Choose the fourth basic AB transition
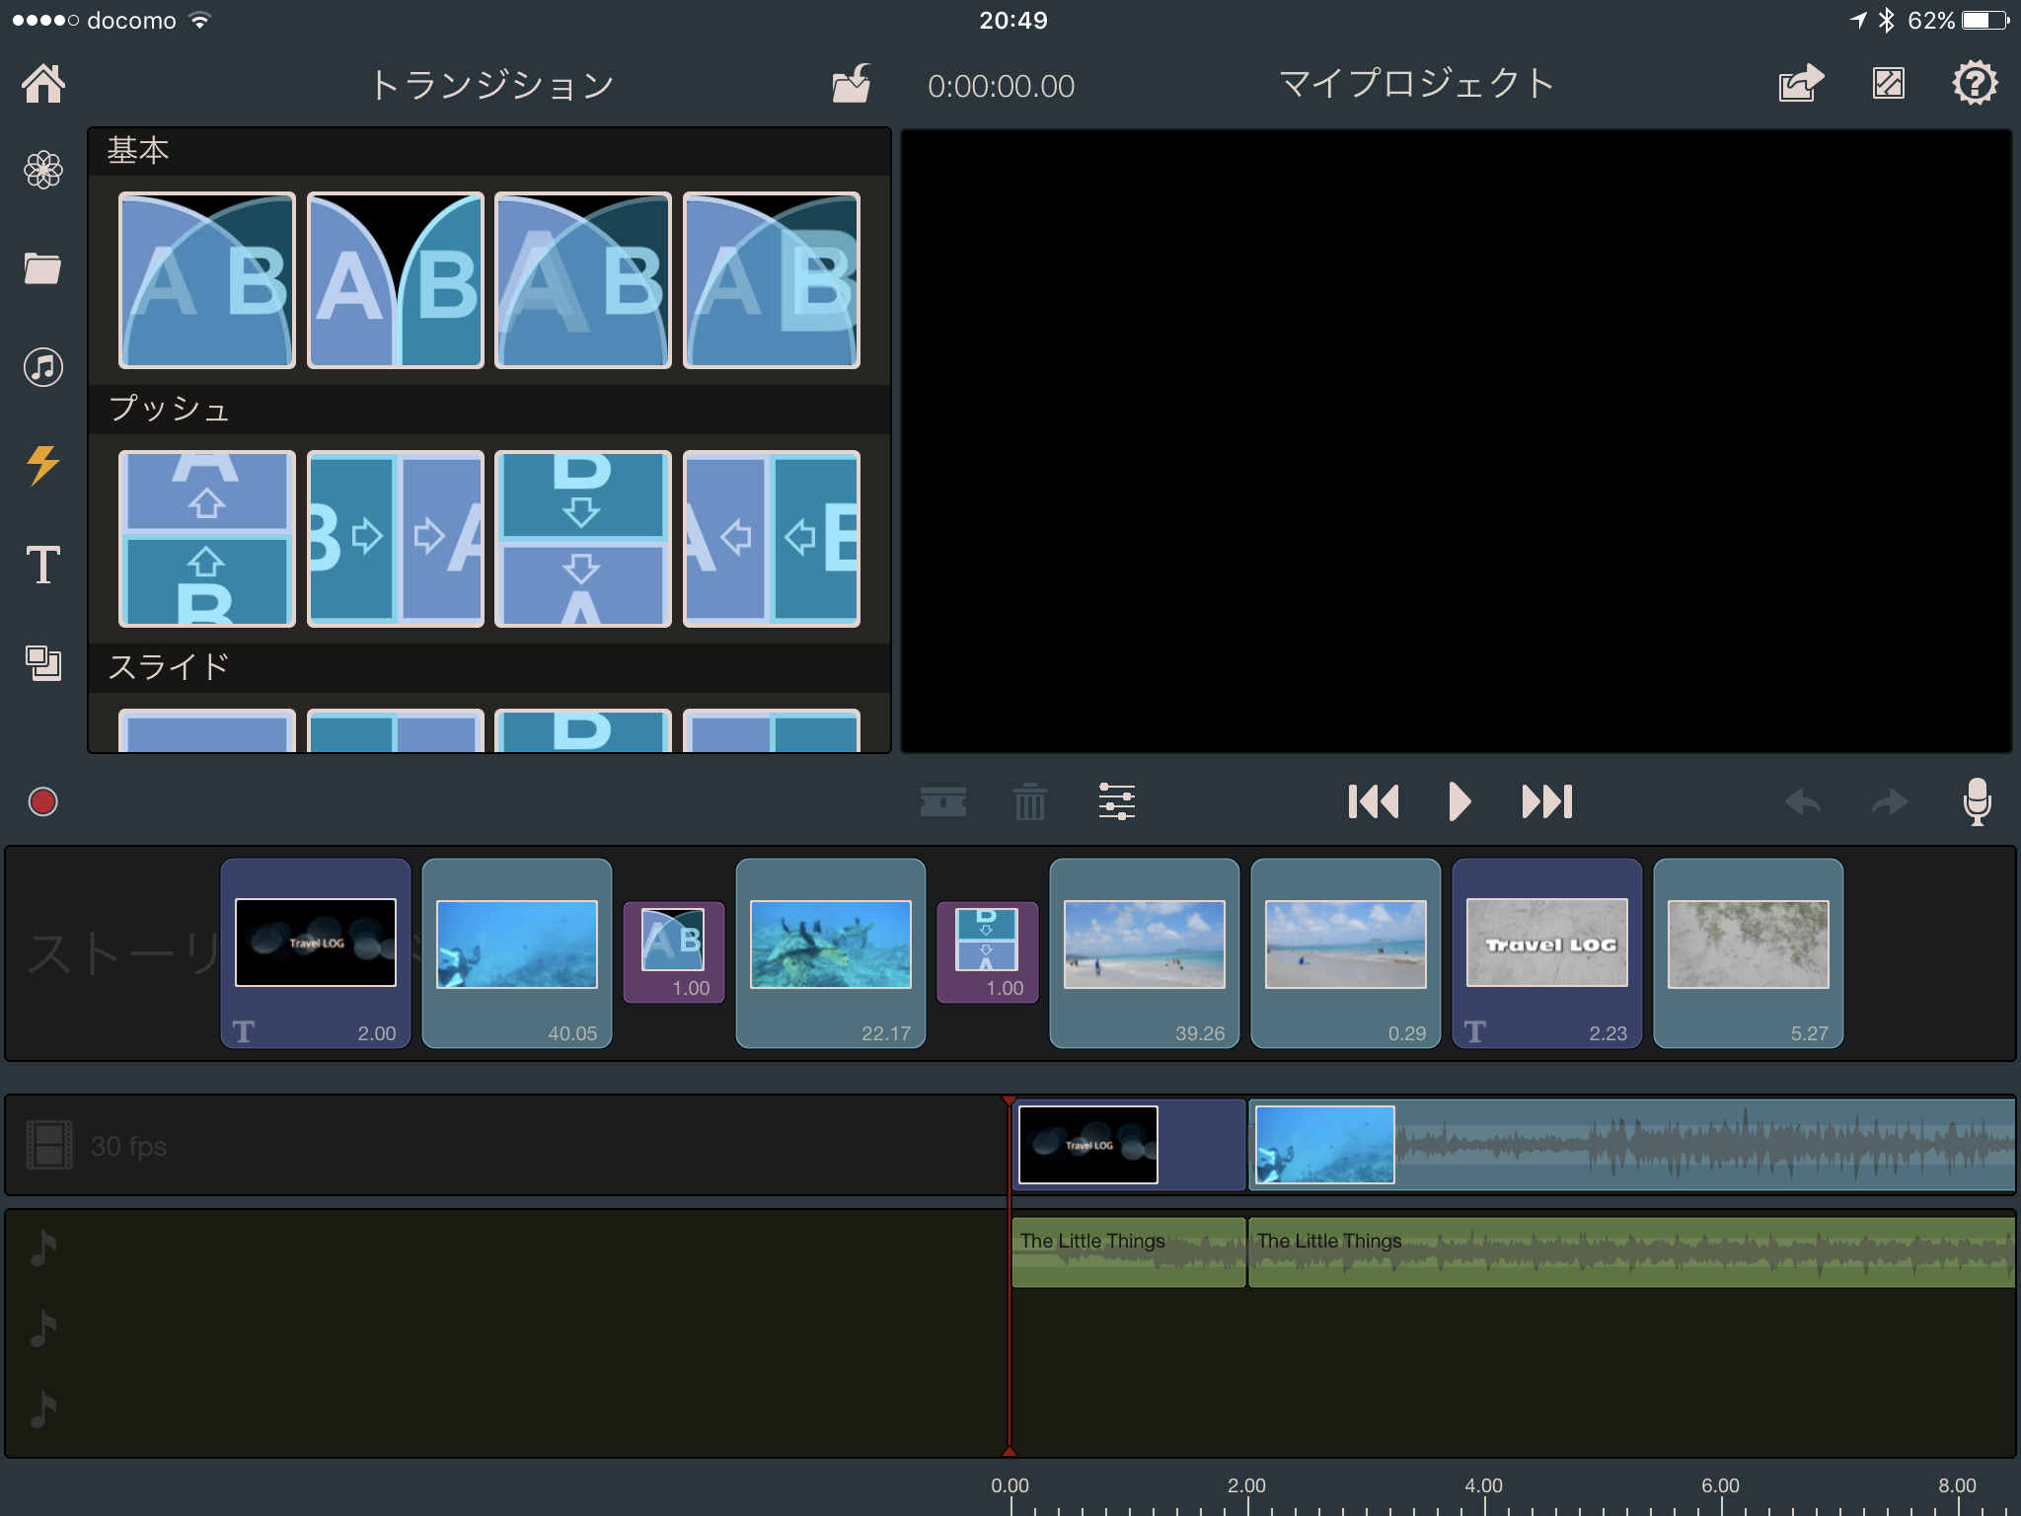The image size is (2021, 1516). coord(772,280)
